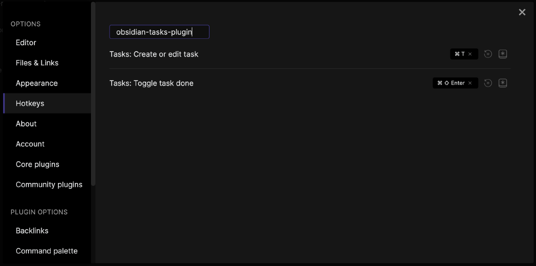Click the hotkey search filter field

pos(159,32)
